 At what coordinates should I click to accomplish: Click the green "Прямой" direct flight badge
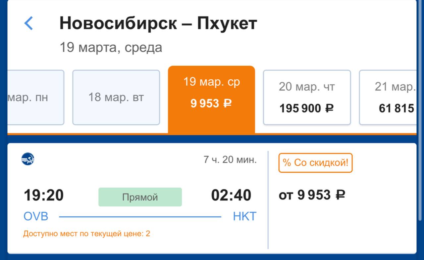pos(140,197)
